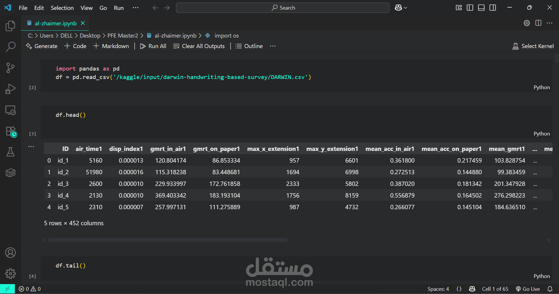Open the Extensions view
The image size is (559, 294).
11,131
